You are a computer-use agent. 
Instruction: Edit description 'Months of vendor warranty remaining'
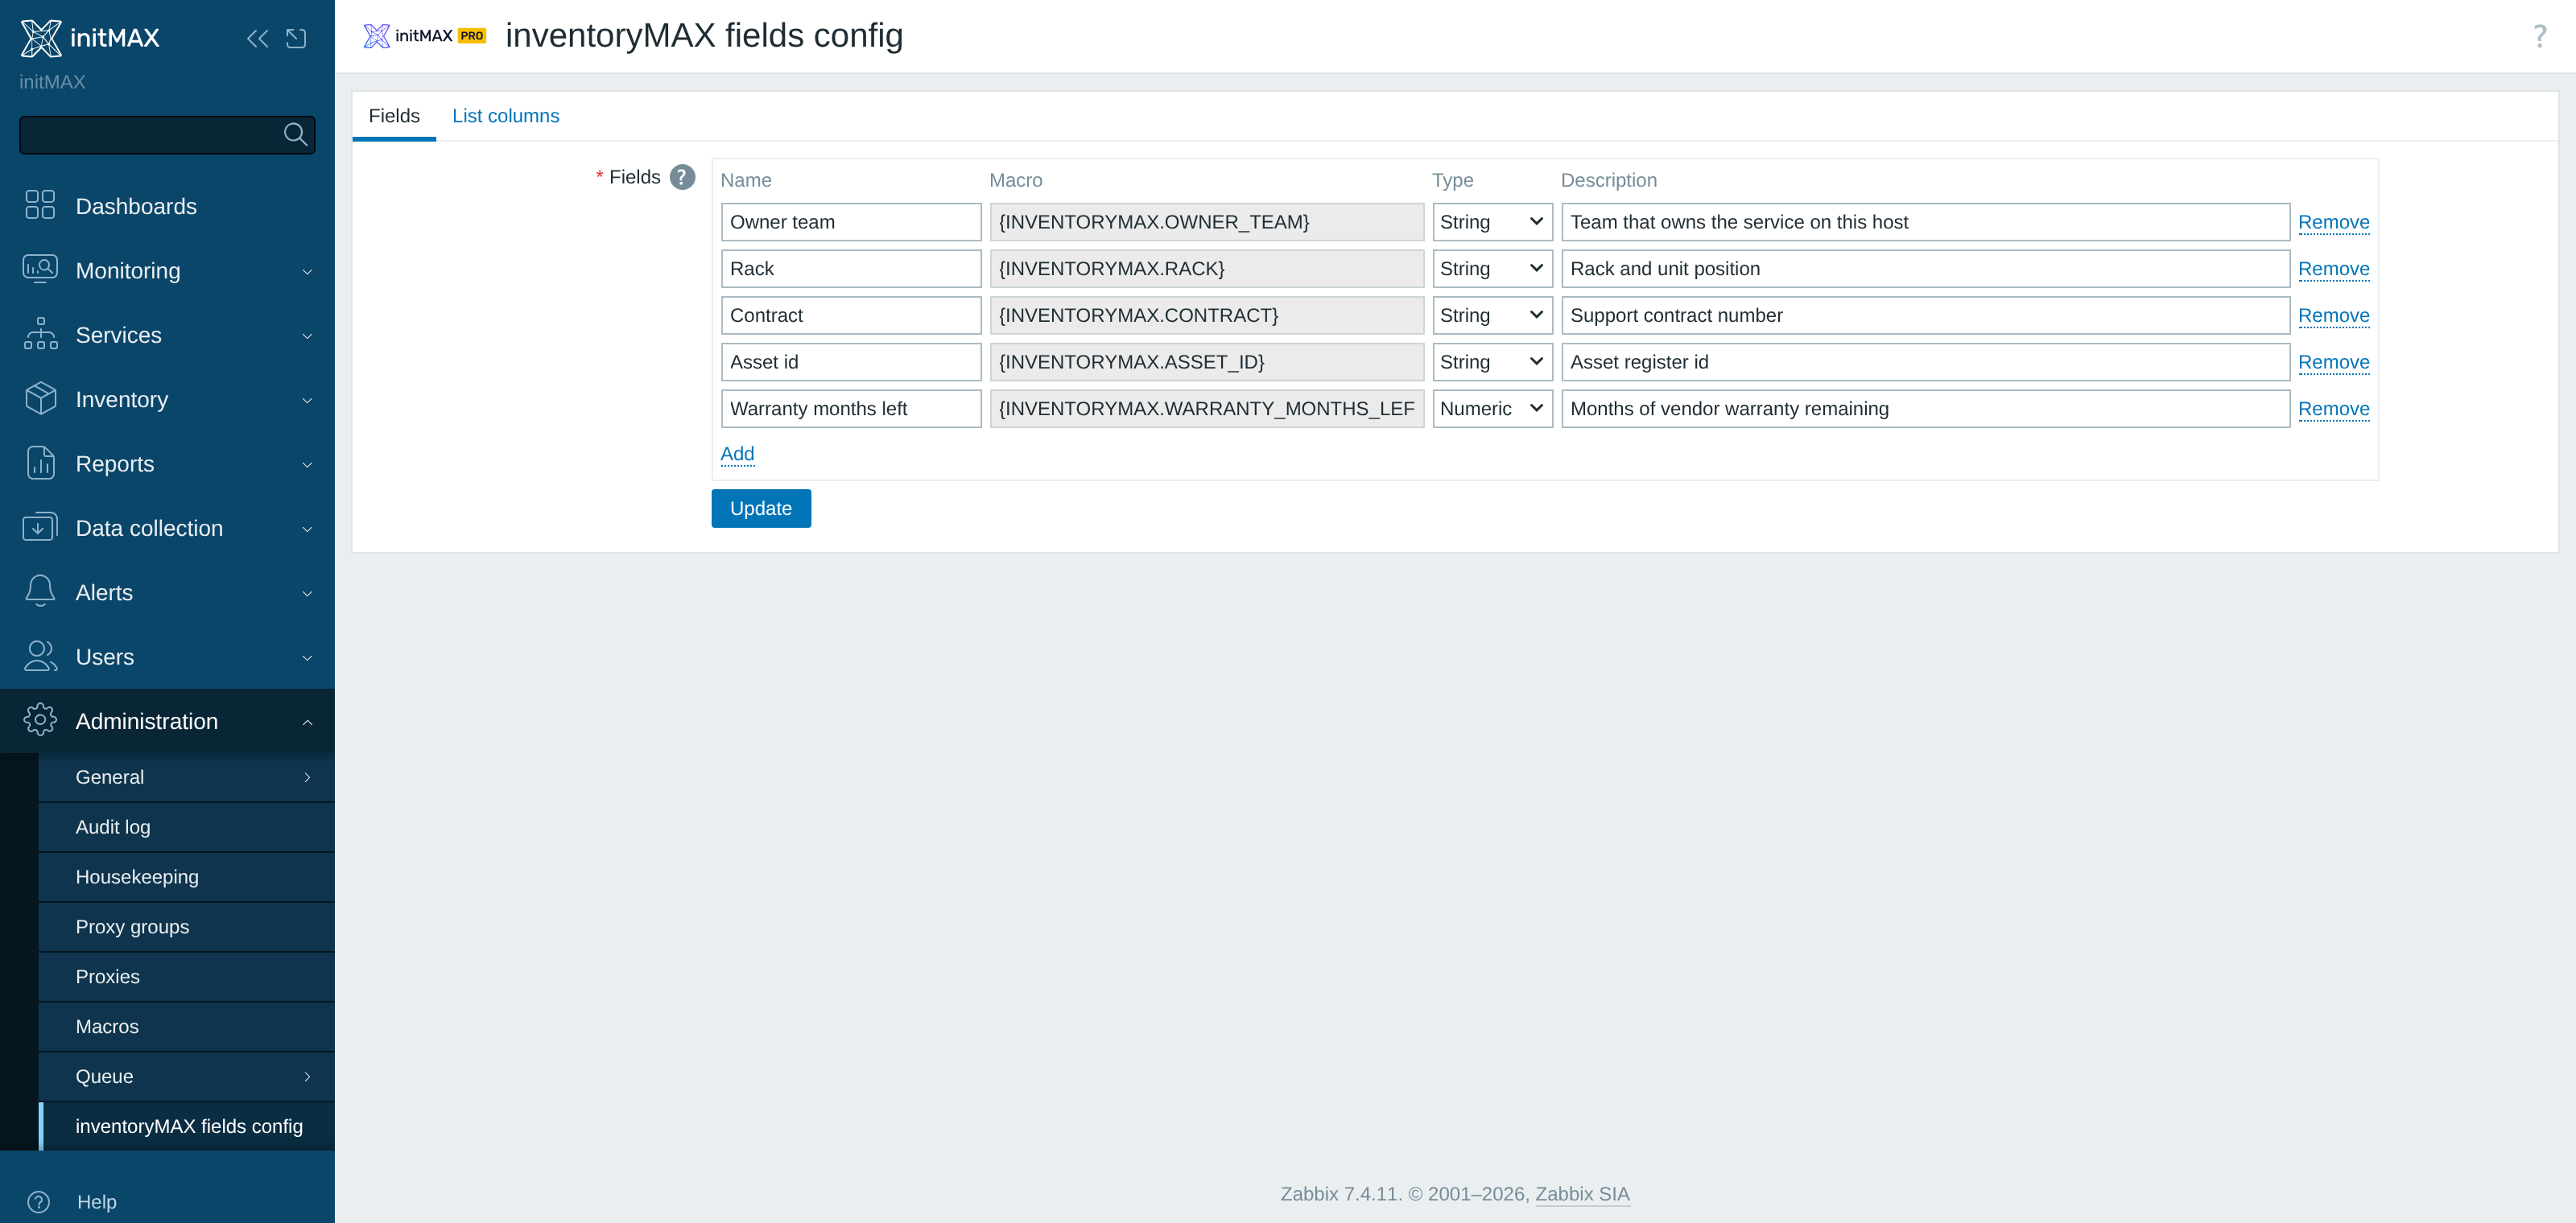1925,409
